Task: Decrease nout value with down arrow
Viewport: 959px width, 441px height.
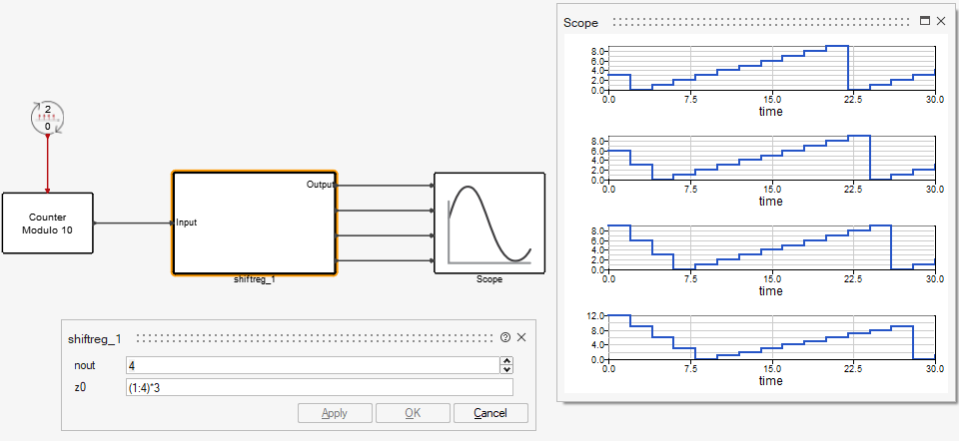Action: click(x=506, y=370)
